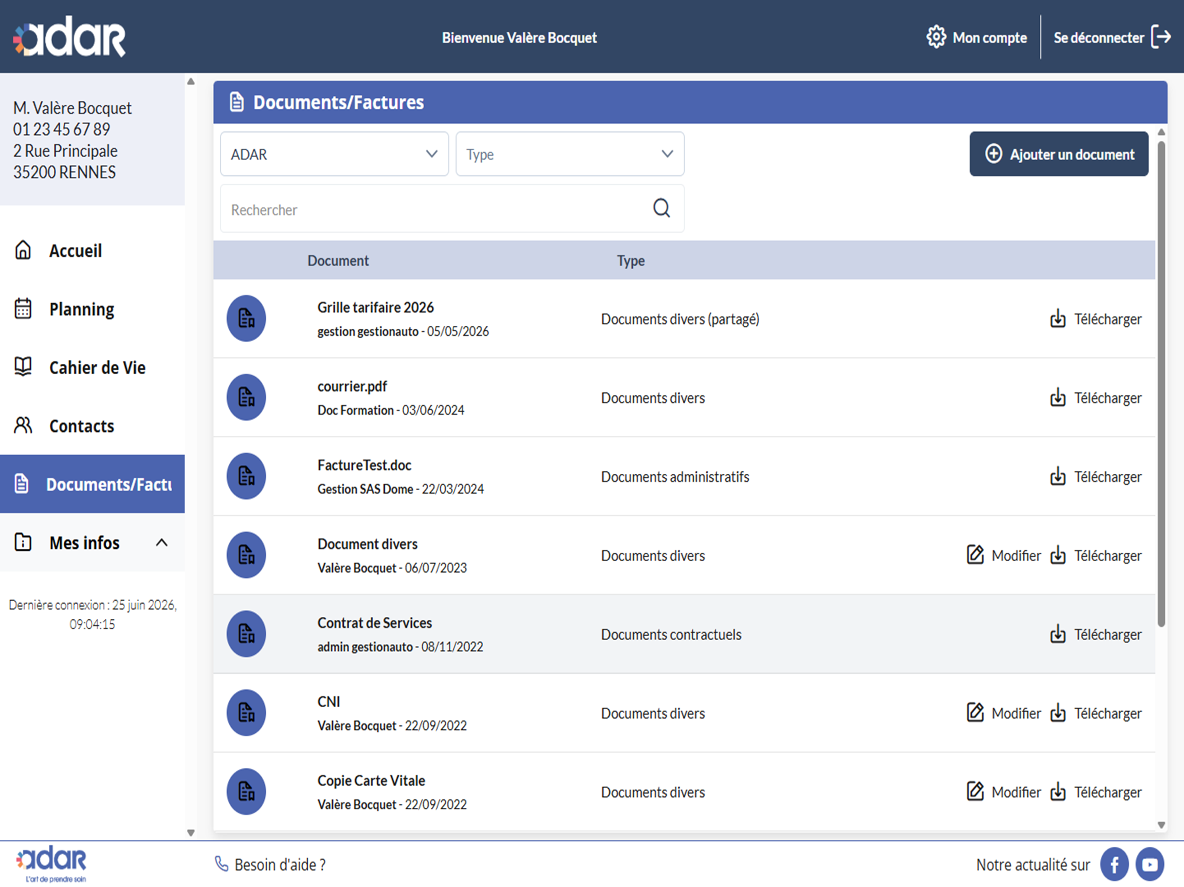Click the book icon beside Cahier de Vie

23,367
